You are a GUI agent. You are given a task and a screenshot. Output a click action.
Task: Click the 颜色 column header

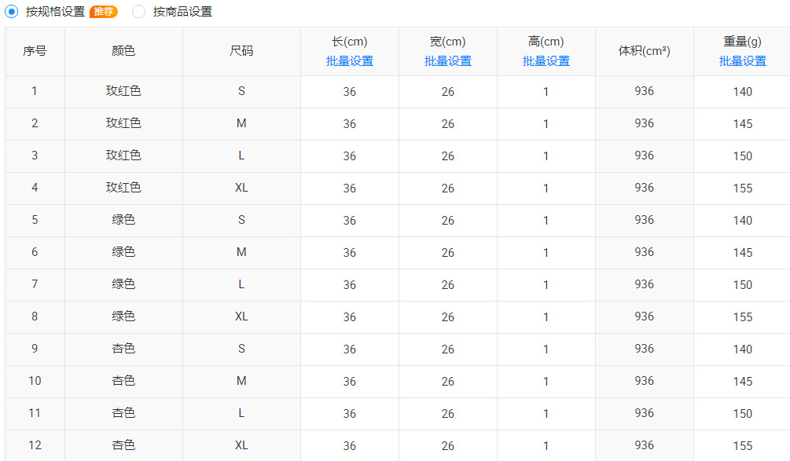click(x=123, y=51)
